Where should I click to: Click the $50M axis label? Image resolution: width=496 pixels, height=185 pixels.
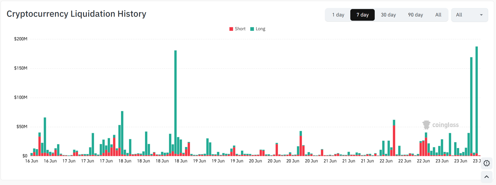point(22,127)
